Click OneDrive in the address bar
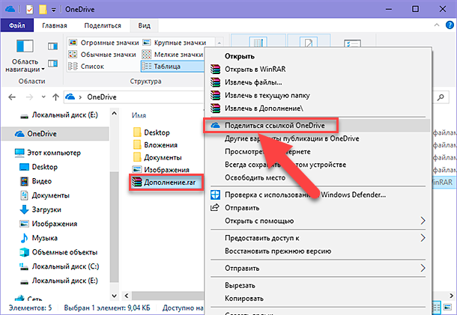 (x=102, y=97)
